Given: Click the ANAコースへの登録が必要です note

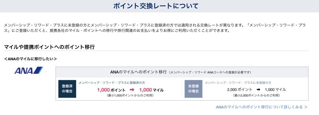Looking at the screenshot, I should (x=211, y=72).
